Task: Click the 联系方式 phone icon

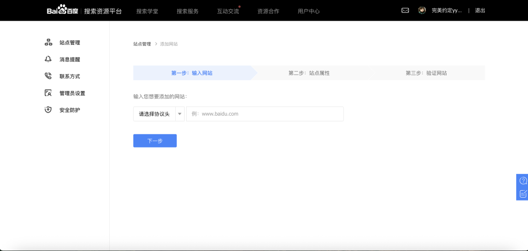Action: coord(48,76)
